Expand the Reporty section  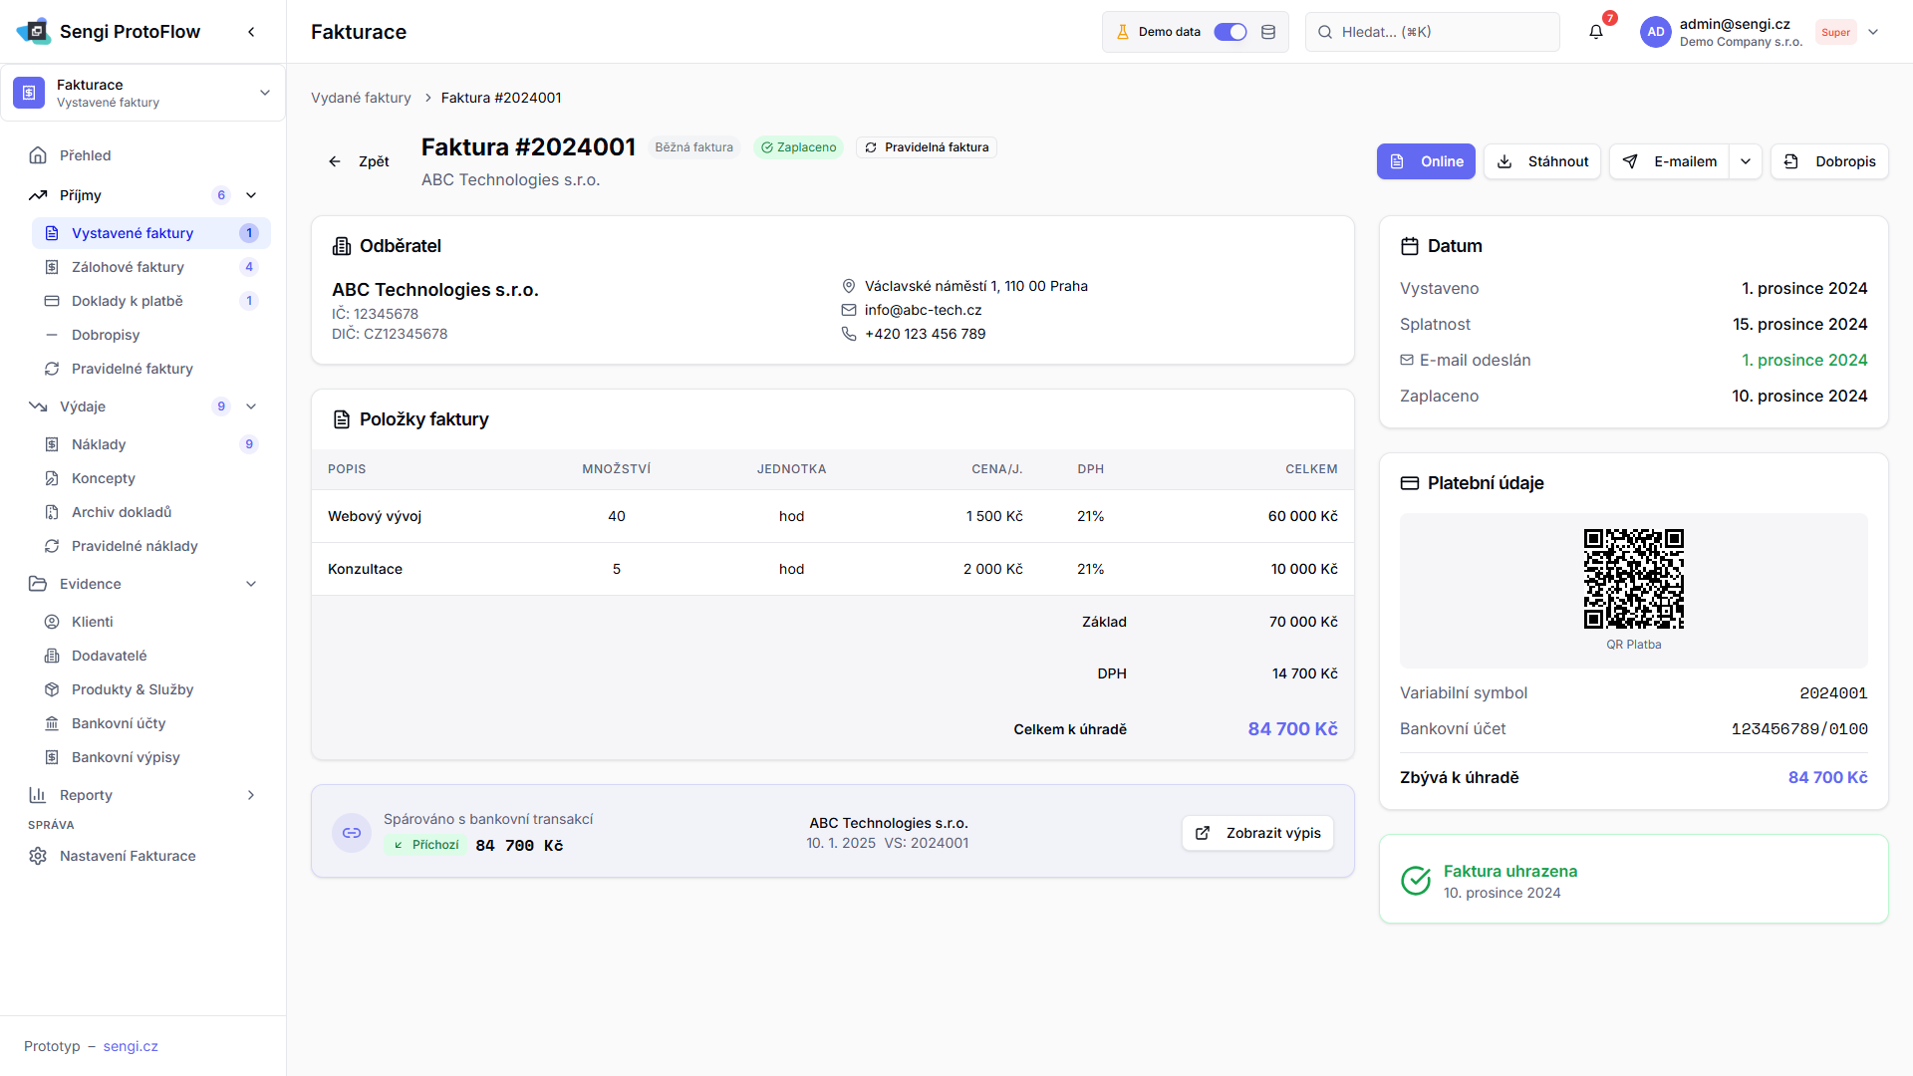click(x=251, y=795)
